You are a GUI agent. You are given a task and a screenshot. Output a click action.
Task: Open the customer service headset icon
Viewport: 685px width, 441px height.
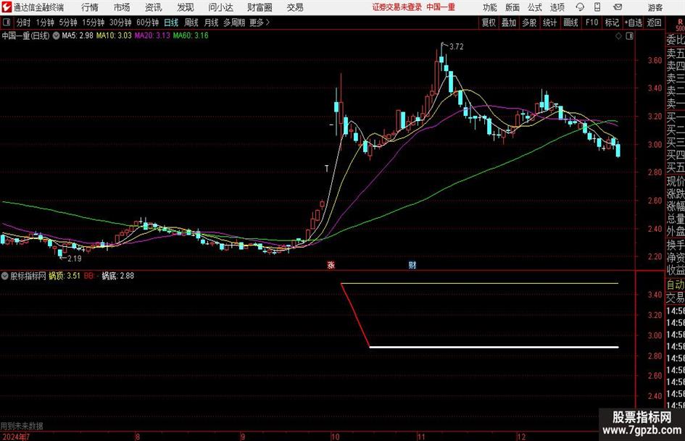click(x=580, y=7)
